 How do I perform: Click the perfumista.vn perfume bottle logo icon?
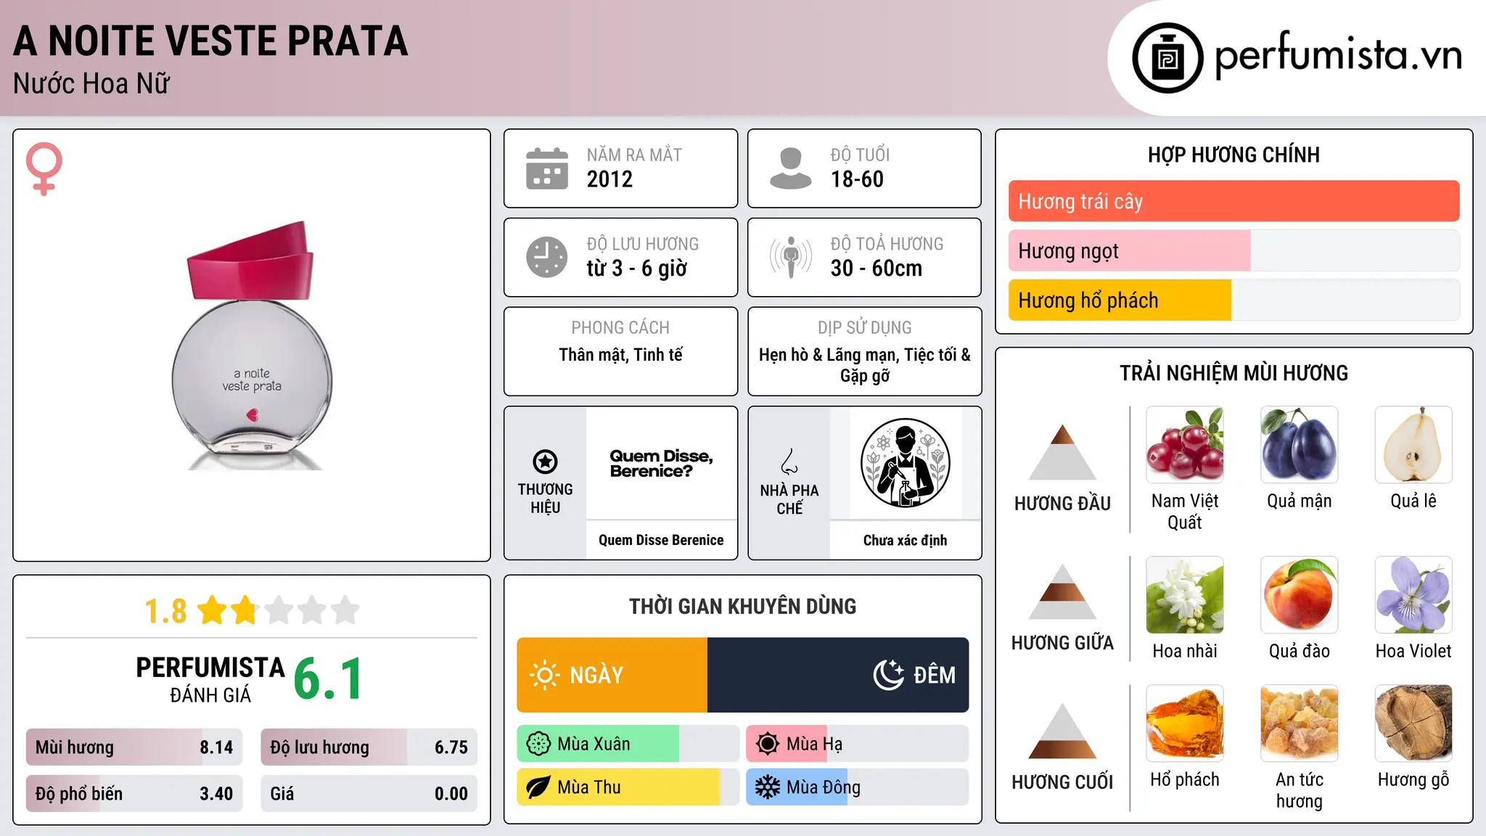tap(1167, 58)
